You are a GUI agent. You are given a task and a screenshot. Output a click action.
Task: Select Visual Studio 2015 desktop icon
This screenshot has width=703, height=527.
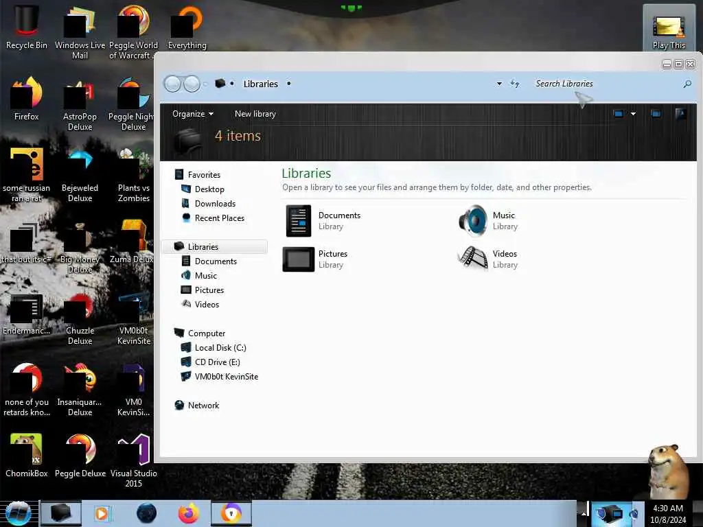[x=134, y=460]
